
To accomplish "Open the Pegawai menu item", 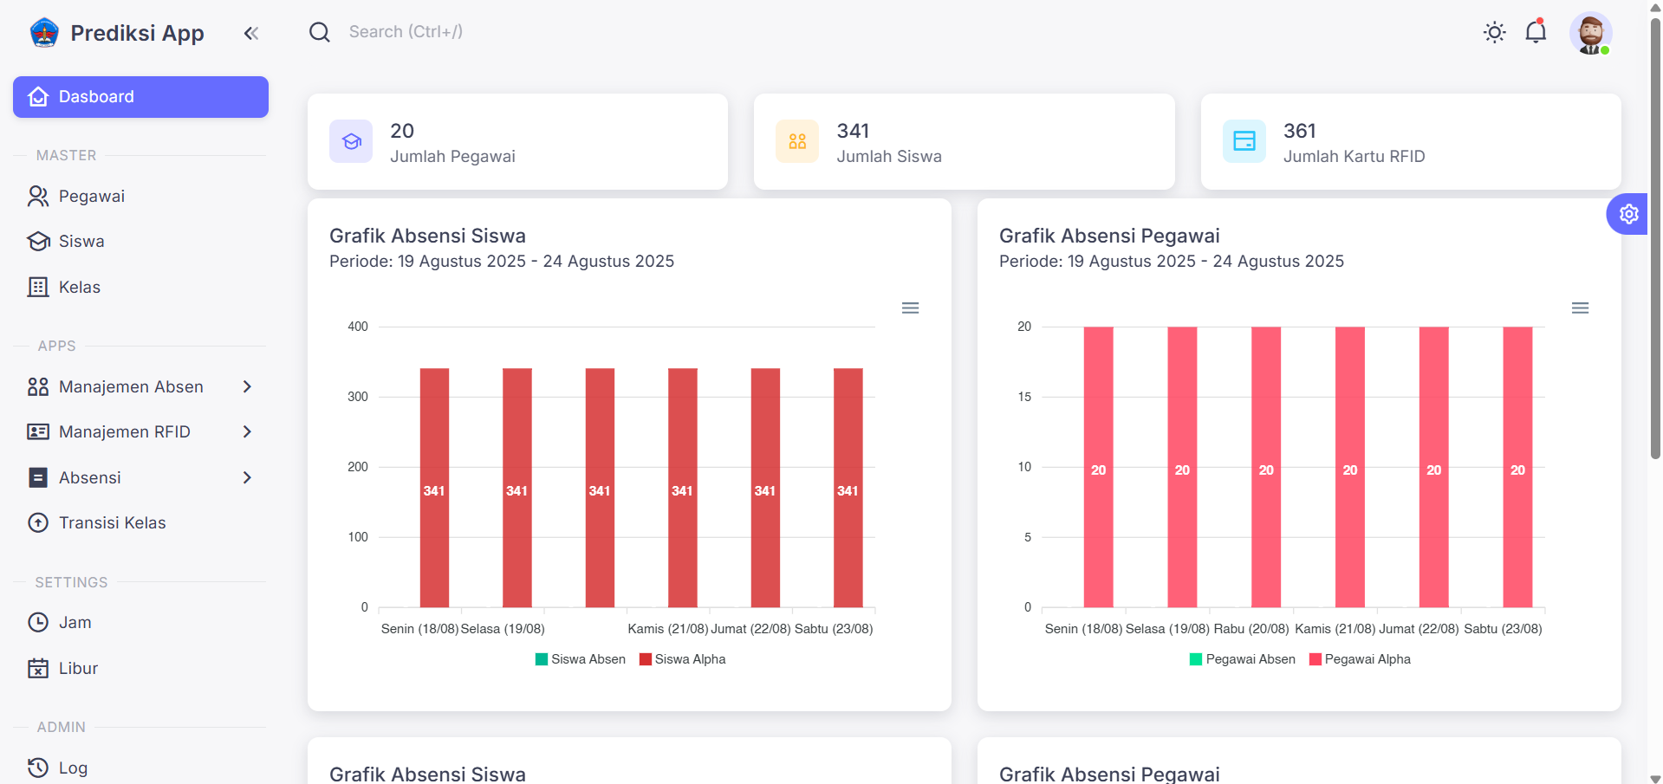I will pyautogui.click(x=140, y=197).
